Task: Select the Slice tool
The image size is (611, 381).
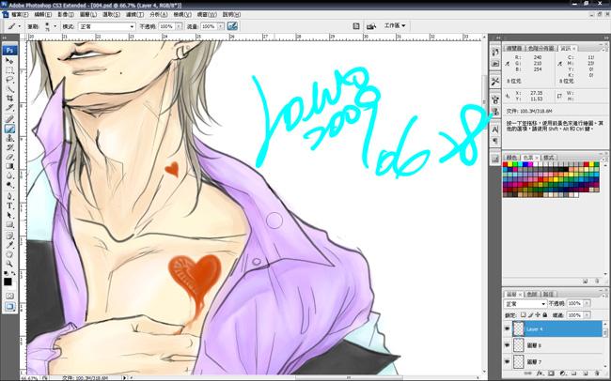Action: [x=9, y=108]
